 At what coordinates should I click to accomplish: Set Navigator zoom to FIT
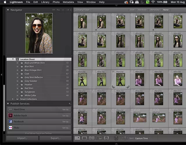(x=54, y=10)
